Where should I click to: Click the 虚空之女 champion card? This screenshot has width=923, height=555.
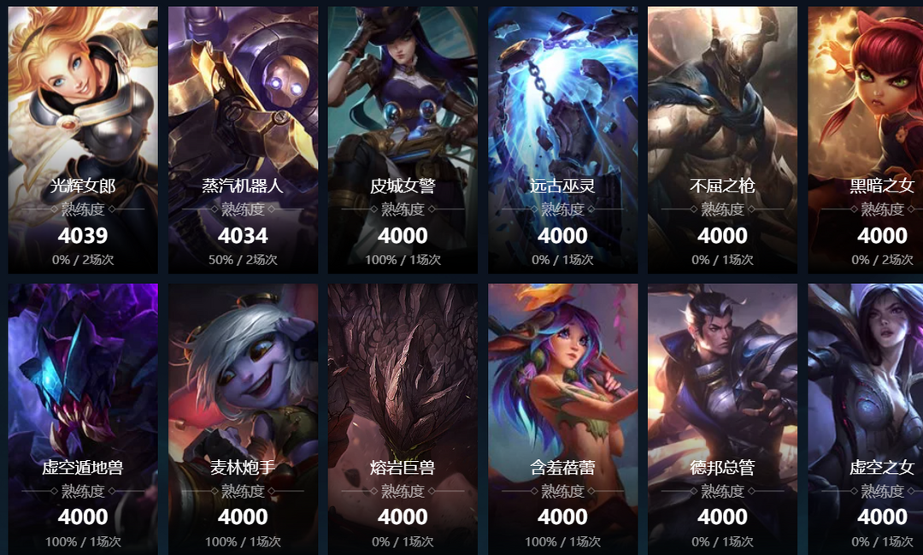tap(865, 420)
